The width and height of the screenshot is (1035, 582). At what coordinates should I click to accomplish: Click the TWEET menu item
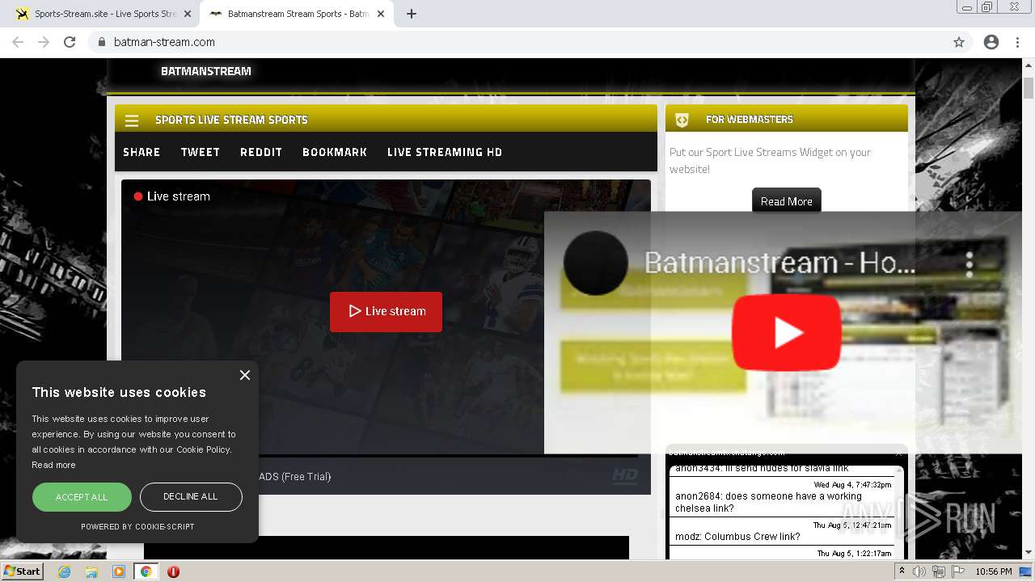coord(201,152)
